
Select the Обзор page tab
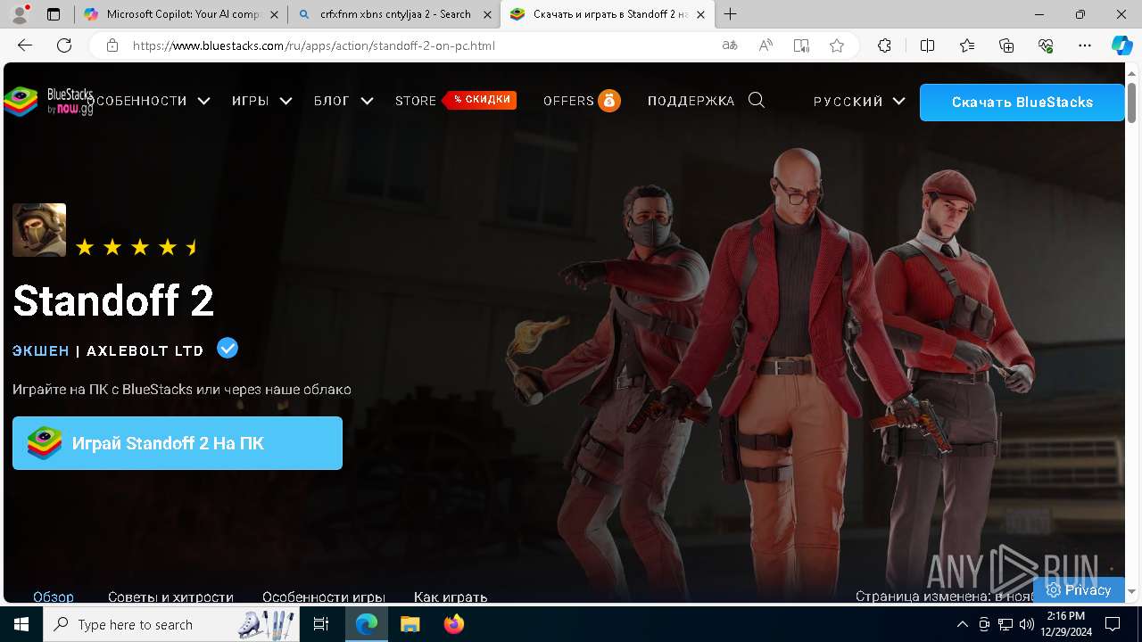[54, 597]
